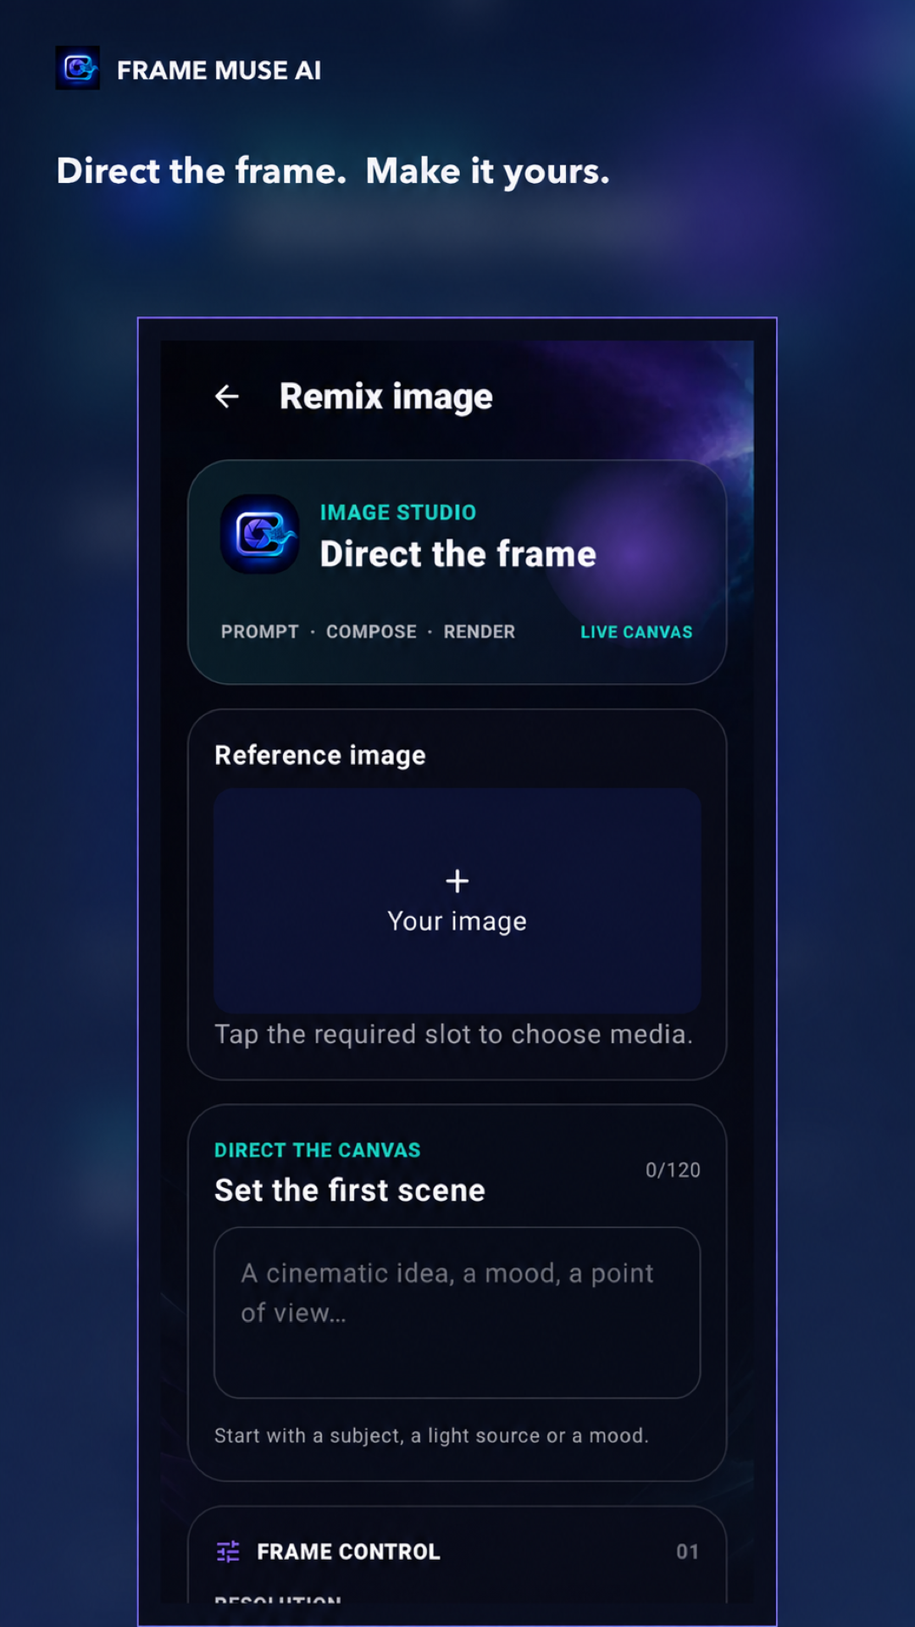Tap the Image Studio camera app icon
Image resolution: width=915 pixels, height=1627 pixels.
tap(260, 535)
